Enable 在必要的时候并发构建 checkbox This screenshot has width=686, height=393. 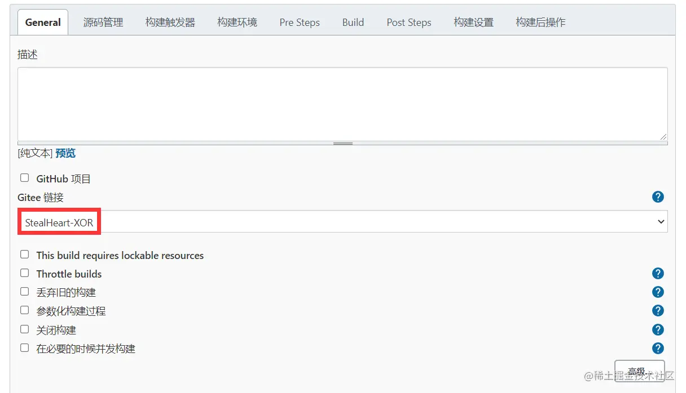tap(24, 348)
